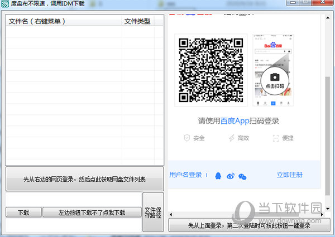Click the horizontal scrollbar left arrow
The image size is (335, 237).
tap(170, 215)
